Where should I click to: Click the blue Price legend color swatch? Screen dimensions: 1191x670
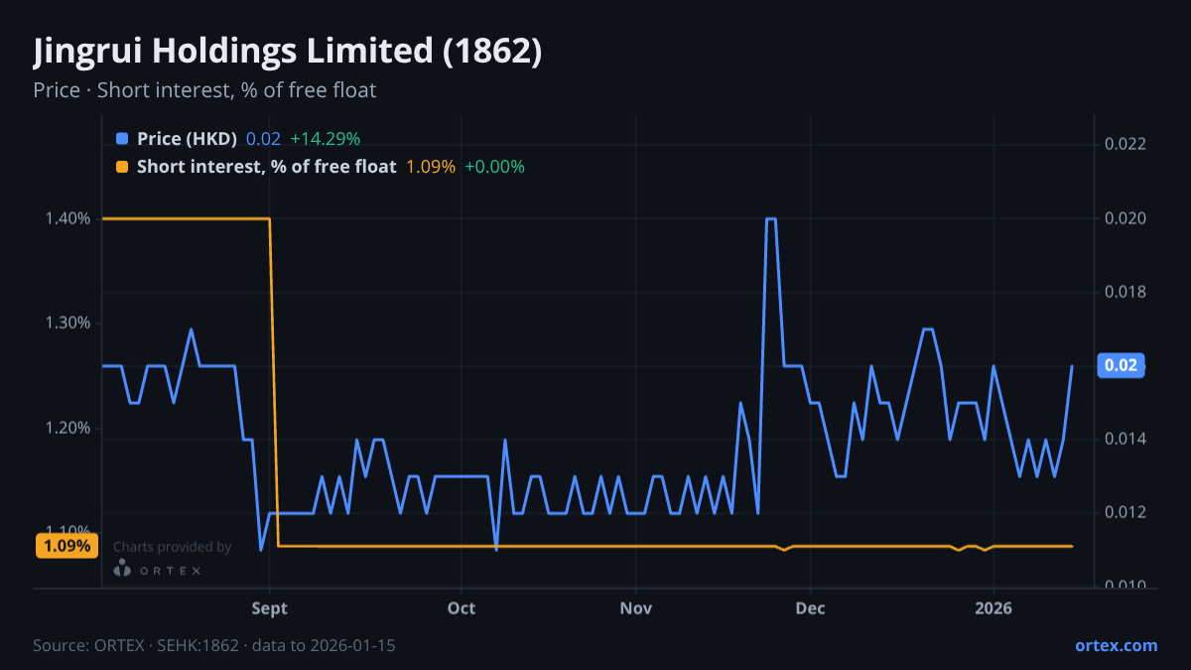[122, 139]
